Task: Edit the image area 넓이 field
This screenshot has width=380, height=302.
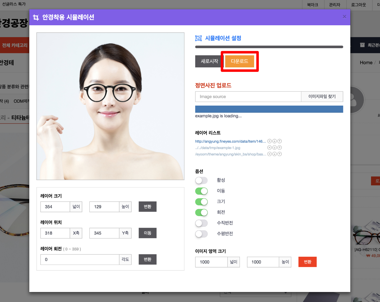Action: click(x=211, y=262)
